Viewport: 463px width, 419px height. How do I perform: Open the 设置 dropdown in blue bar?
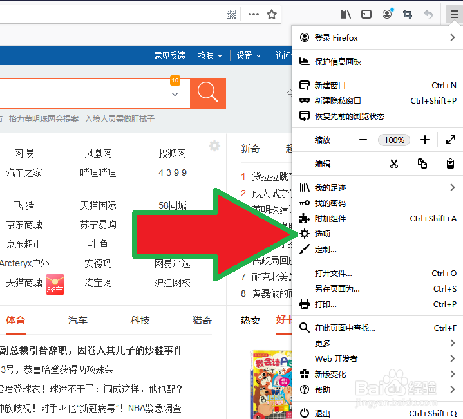(249, 55)
